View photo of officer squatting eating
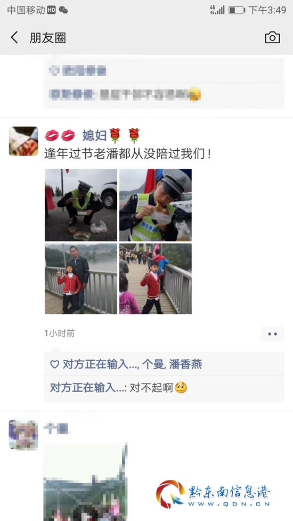Viewport: 293px width, 521px height. click(x=81, y=205)
